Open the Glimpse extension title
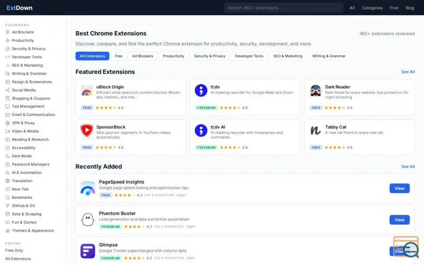This screenshot has height=265, width=424. tap(108, 245)
